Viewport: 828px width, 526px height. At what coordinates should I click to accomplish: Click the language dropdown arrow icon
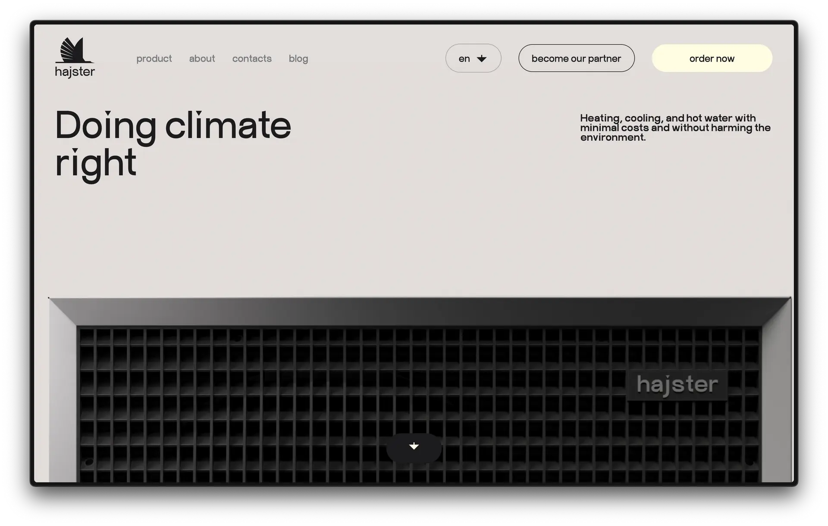click(x=482, y=59)
